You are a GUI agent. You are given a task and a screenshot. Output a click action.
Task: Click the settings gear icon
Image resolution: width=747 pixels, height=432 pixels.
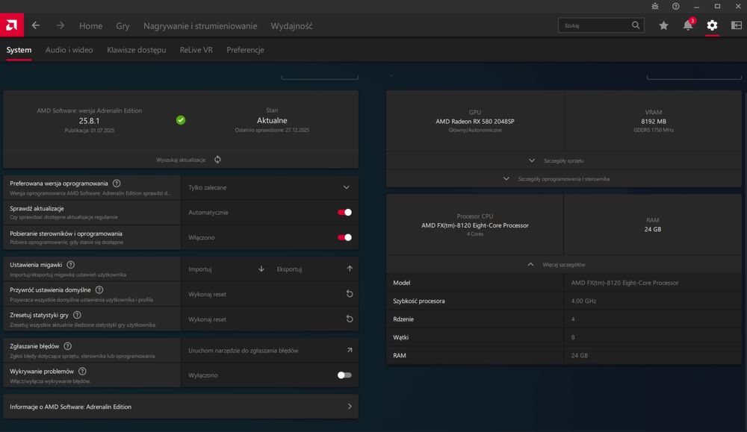click(x=712, y=25)
